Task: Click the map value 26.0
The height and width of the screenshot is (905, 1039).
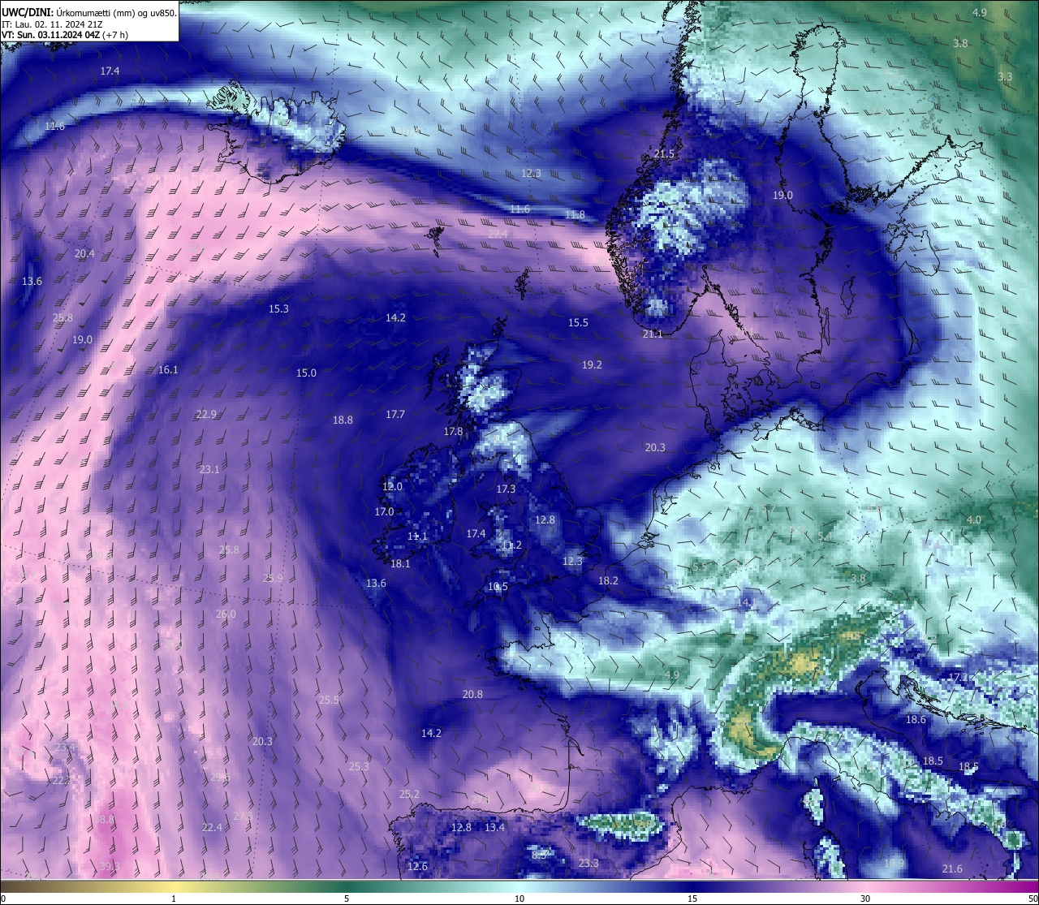Action: [226, 614]
